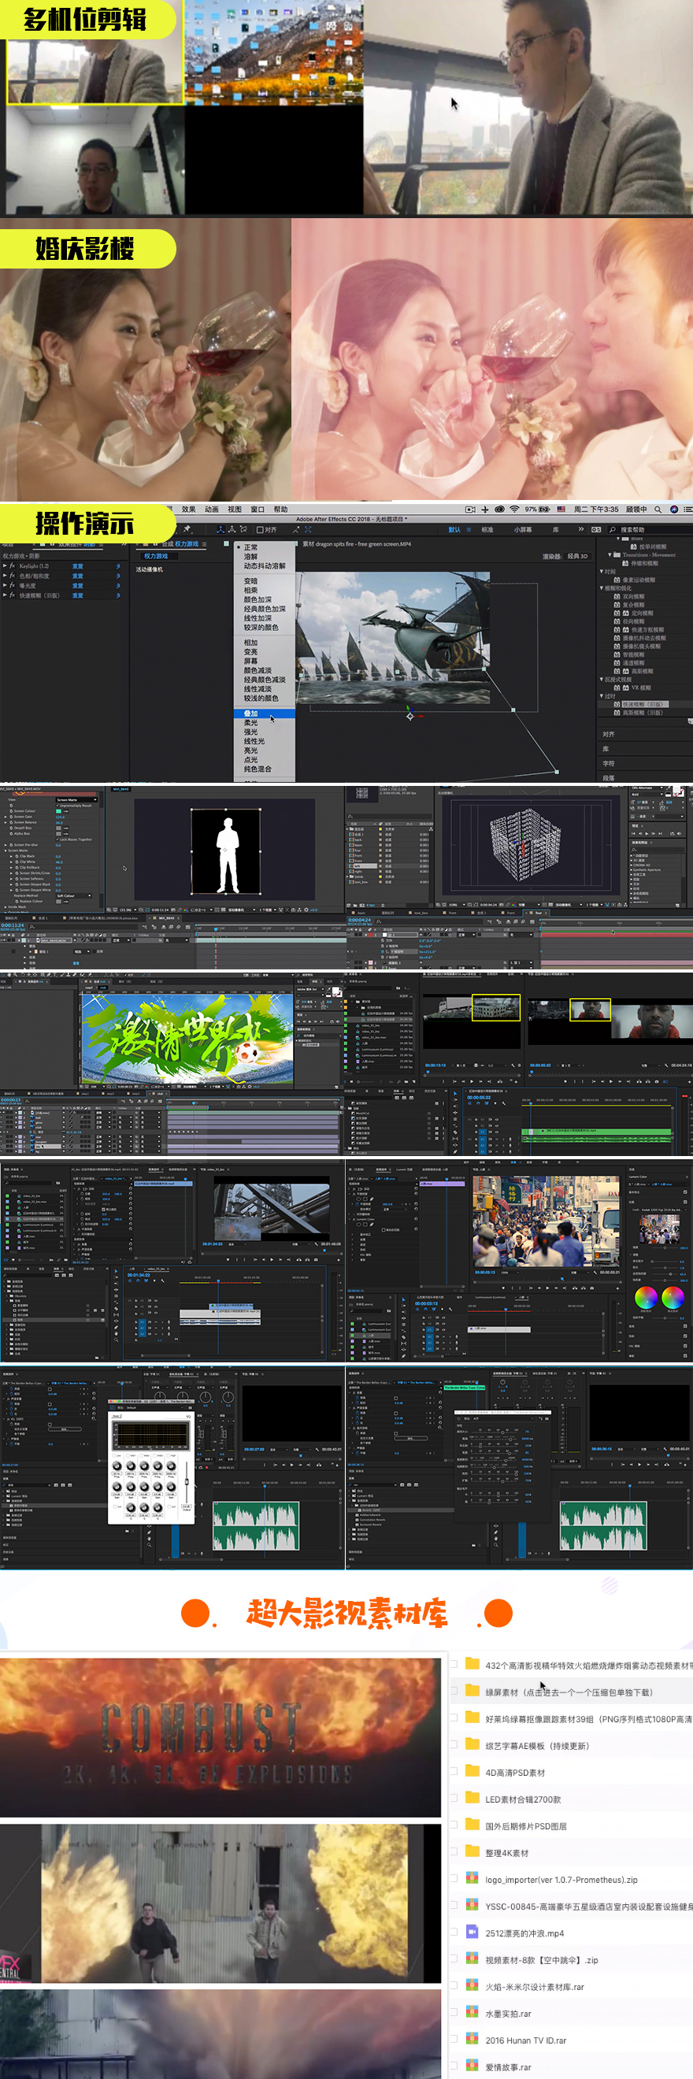Image resolution: width=693 pixels, height=2079 pixels.
Task: Expand the Keylight (1.2) effect properties
Action: (x=4, y=566)
